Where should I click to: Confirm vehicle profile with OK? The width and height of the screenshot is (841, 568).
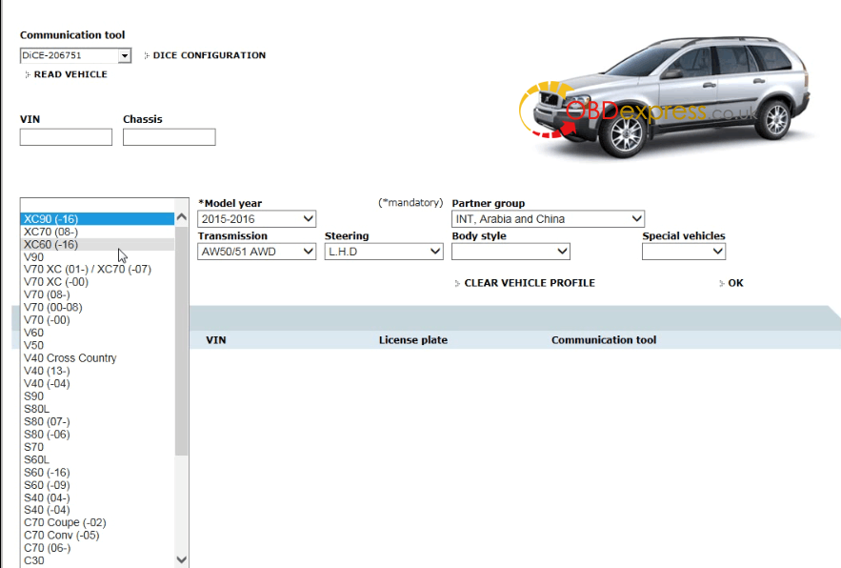pyautogui.click(x=735, y=283)
